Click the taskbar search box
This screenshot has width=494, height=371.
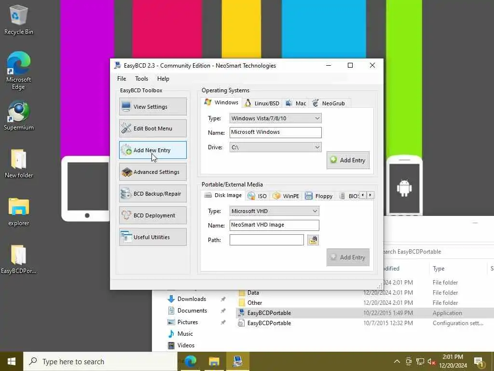click(100, 361)
